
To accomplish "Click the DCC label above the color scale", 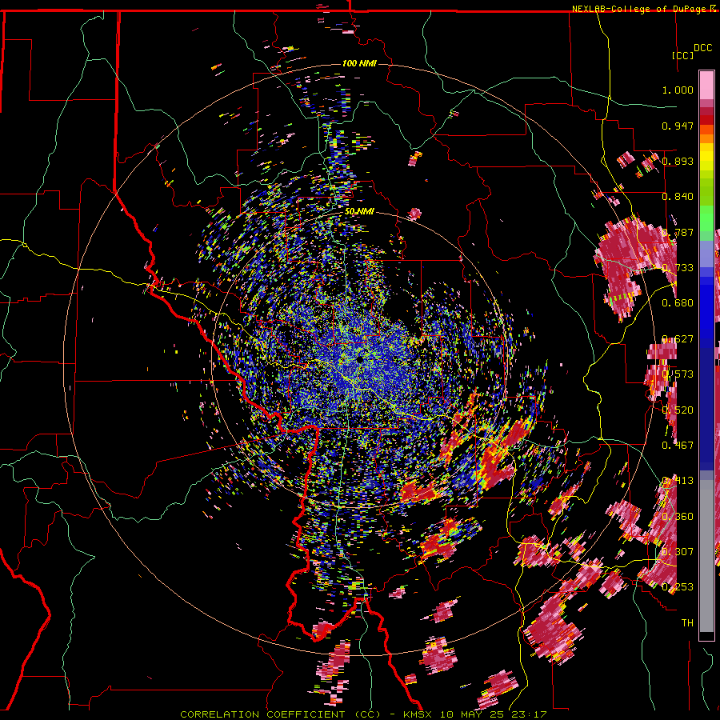I will [x=702, y=48].
